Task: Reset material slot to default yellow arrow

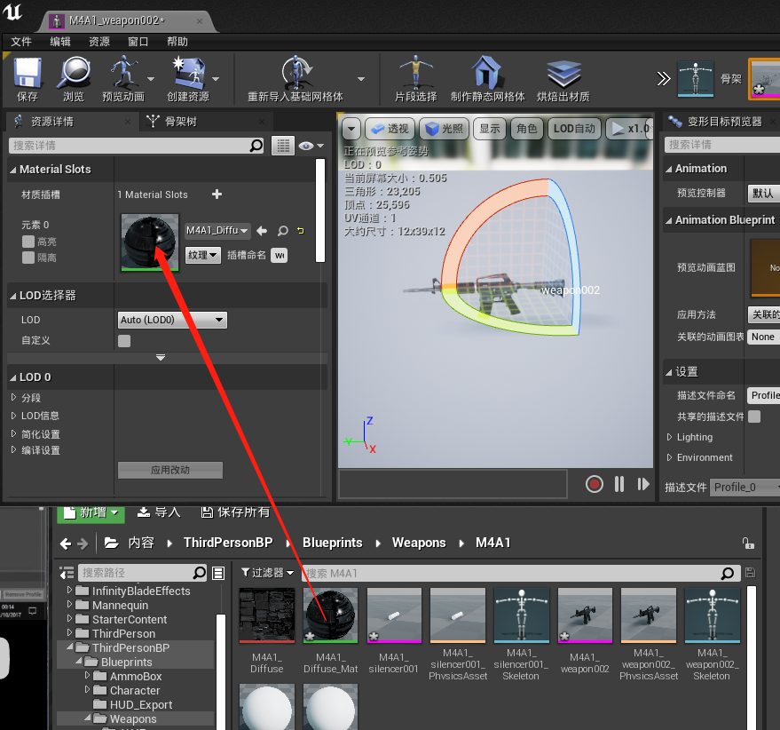Action: coord(301,231)
